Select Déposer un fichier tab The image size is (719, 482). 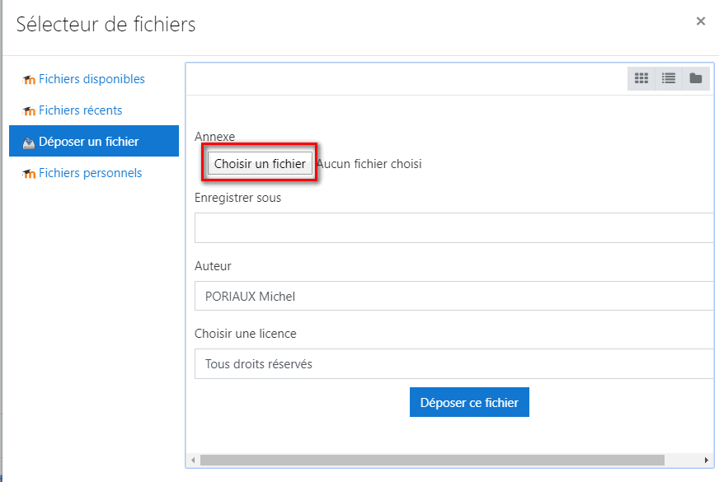[94, 141]
